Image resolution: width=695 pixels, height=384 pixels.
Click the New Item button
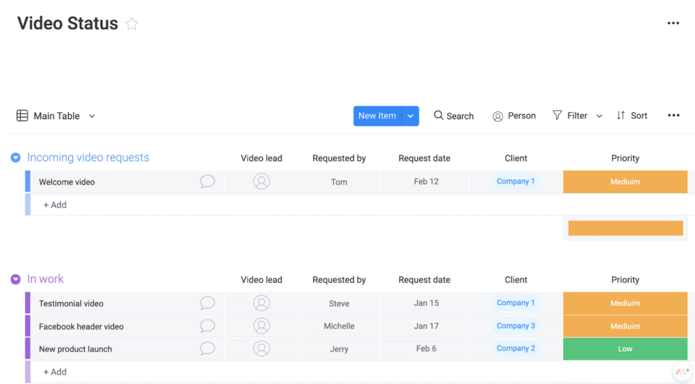tap(377, 116)
